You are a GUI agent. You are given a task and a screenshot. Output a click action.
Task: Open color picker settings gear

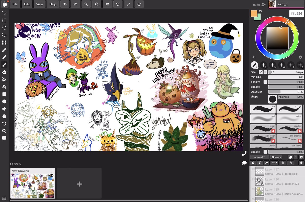click(x=301, y=57)
